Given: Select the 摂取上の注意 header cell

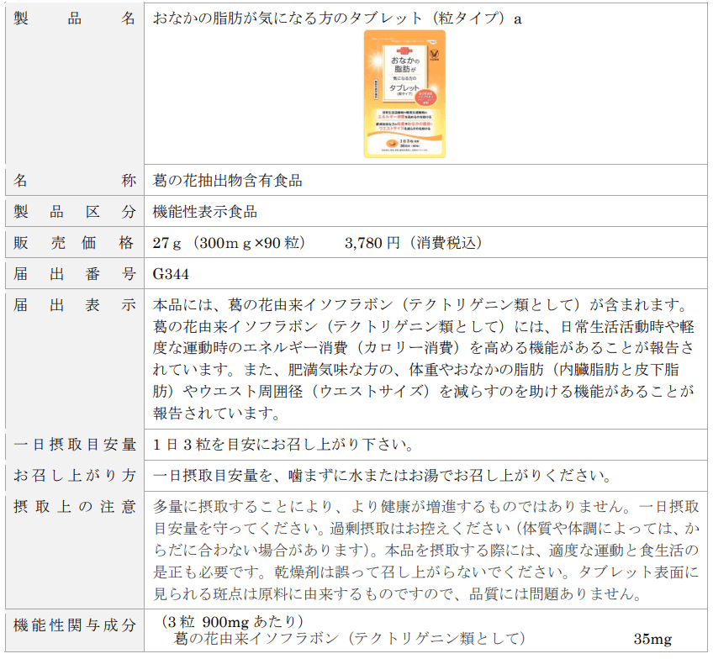Looking at the screenshot, I should (x=74, y=507).
